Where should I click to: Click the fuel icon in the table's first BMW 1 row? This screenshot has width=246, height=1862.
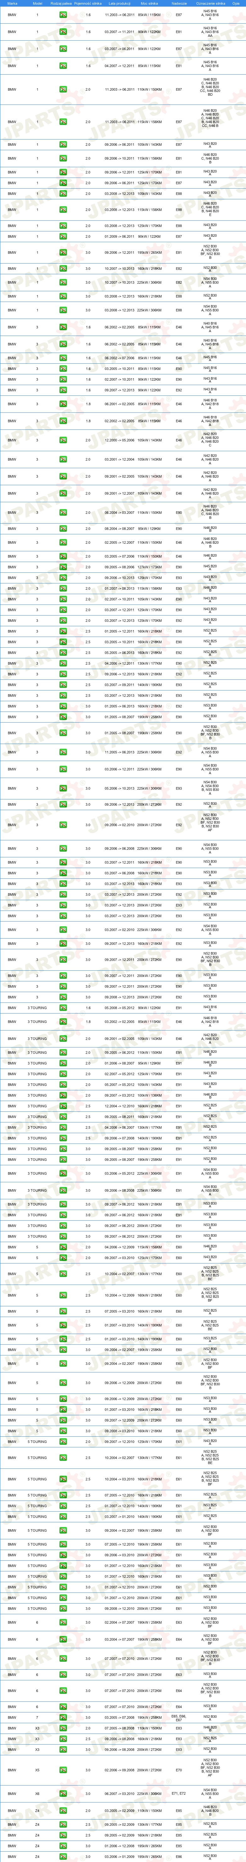pyautogui.click(x=63, y=14)
